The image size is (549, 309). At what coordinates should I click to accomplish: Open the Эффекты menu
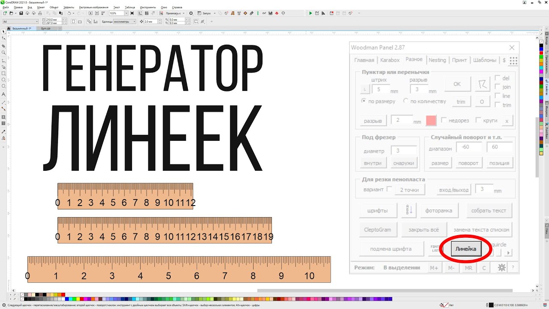(x=69, y=7)
